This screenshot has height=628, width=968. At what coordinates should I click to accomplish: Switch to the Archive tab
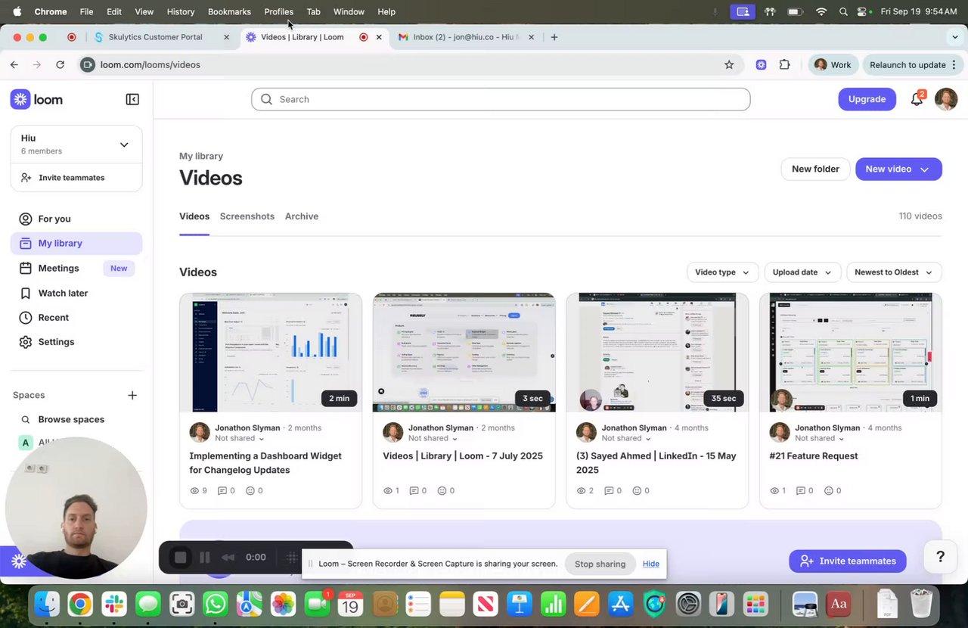click(302, 216)
